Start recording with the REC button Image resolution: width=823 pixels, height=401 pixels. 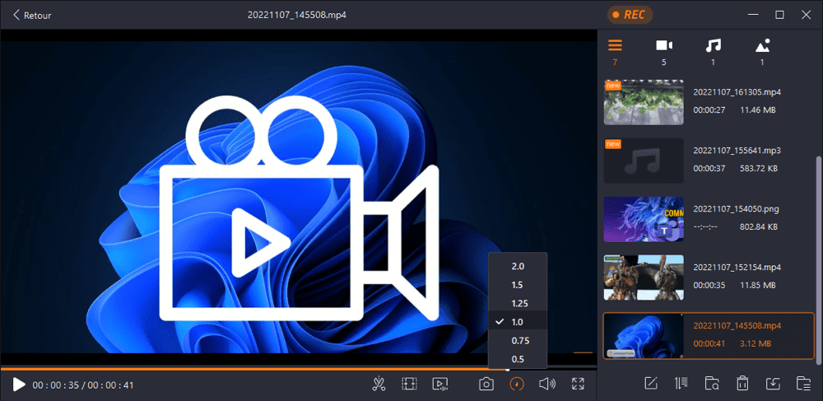pyautogui.click(x=630, y=15)
